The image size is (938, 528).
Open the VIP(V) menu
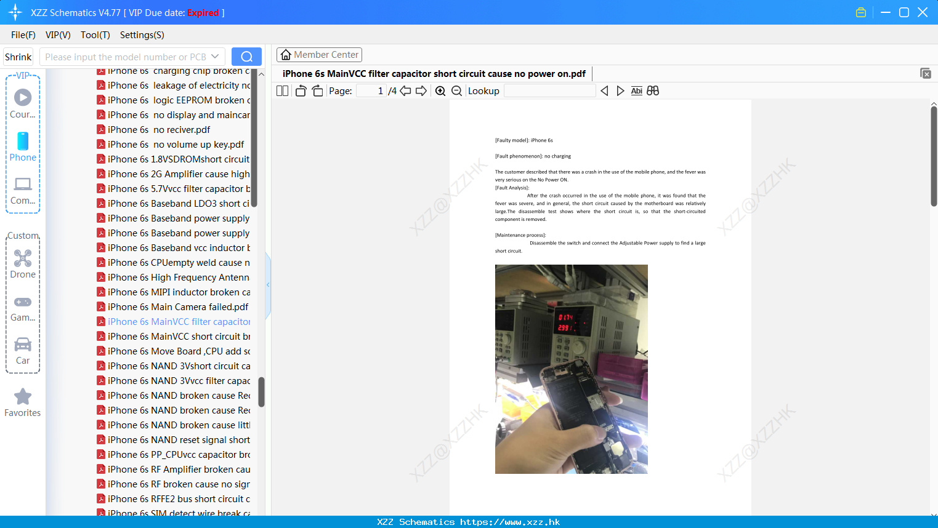(x=58, y=35)
